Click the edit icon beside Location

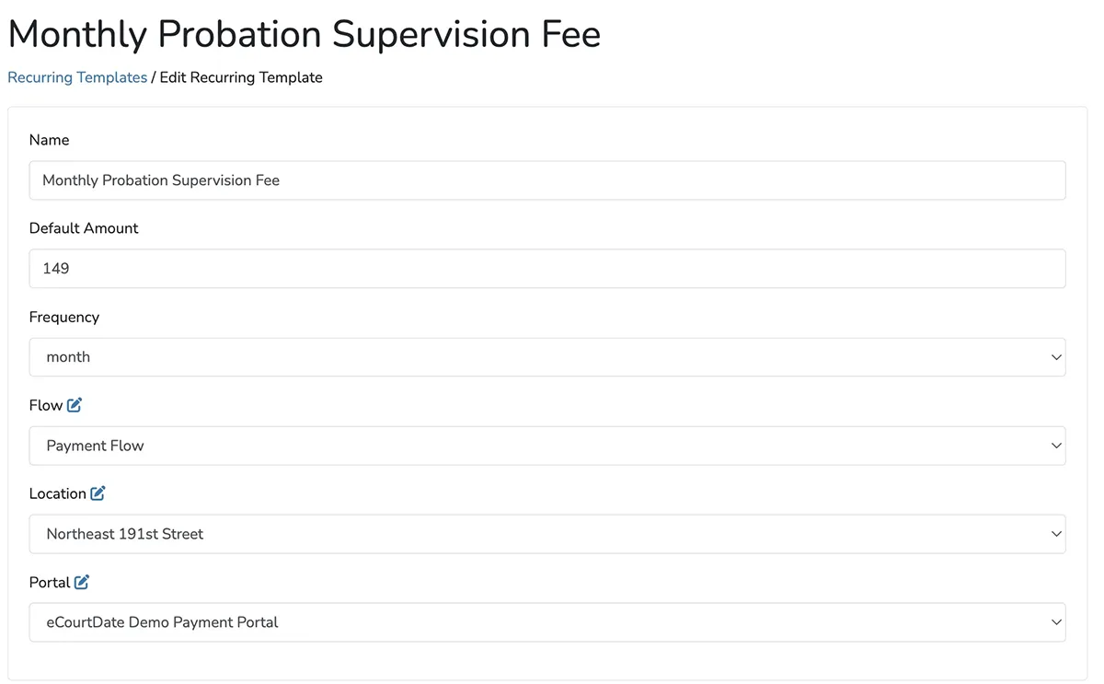[x=98, y=493]
